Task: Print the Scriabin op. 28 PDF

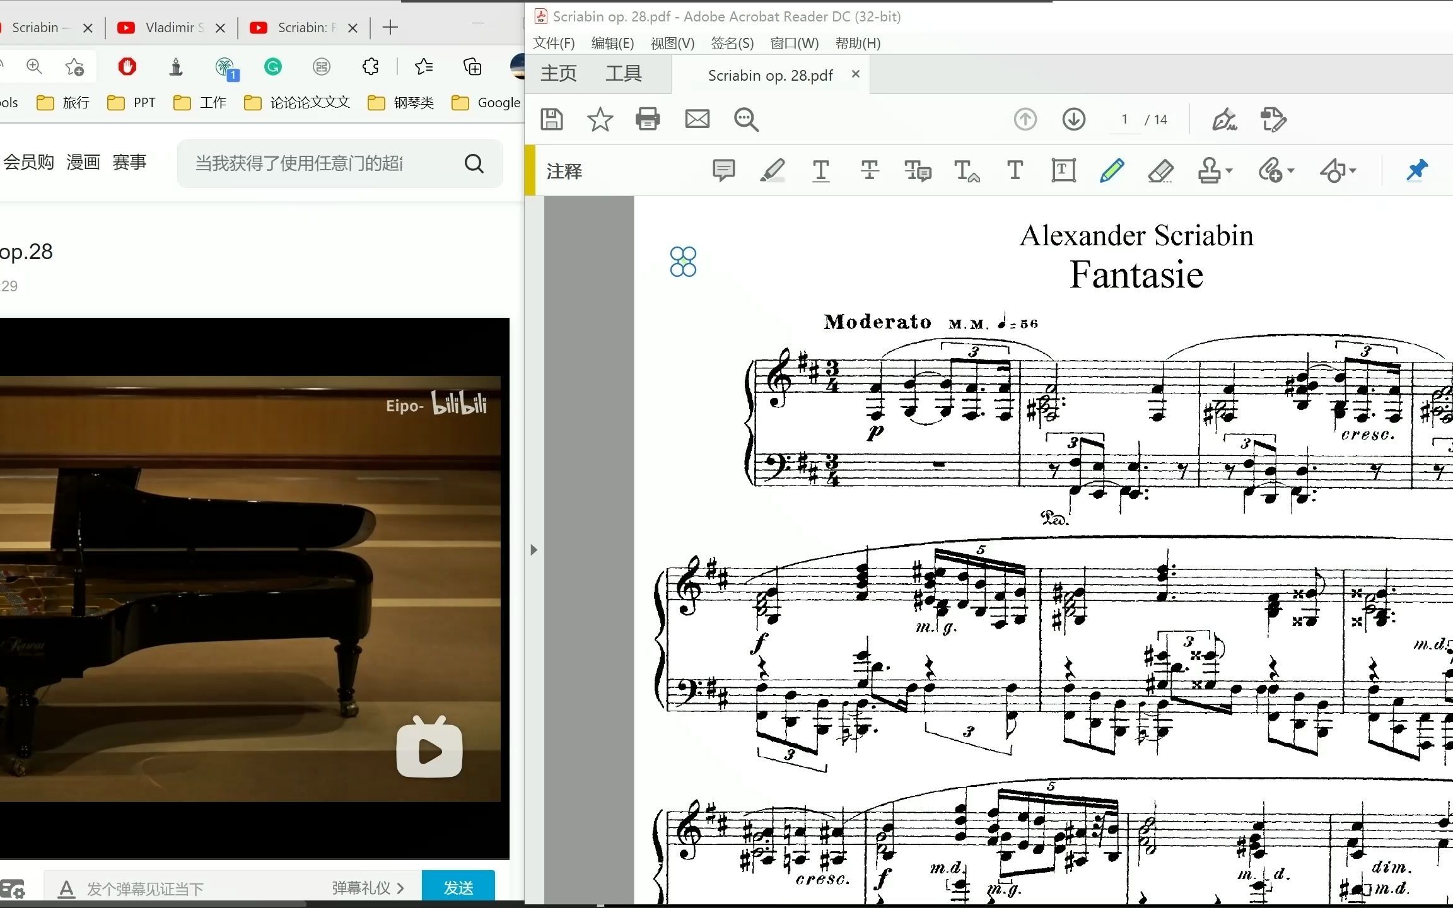Action: [648, 119]
